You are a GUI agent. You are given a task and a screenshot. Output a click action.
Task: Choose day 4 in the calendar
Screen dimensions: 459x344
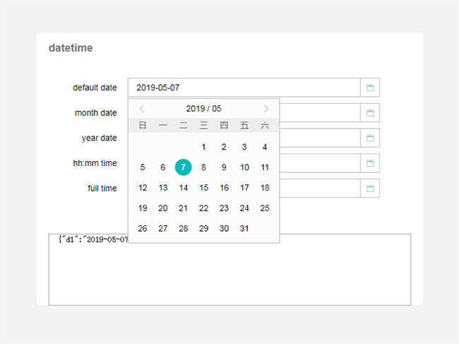(265, 147)
